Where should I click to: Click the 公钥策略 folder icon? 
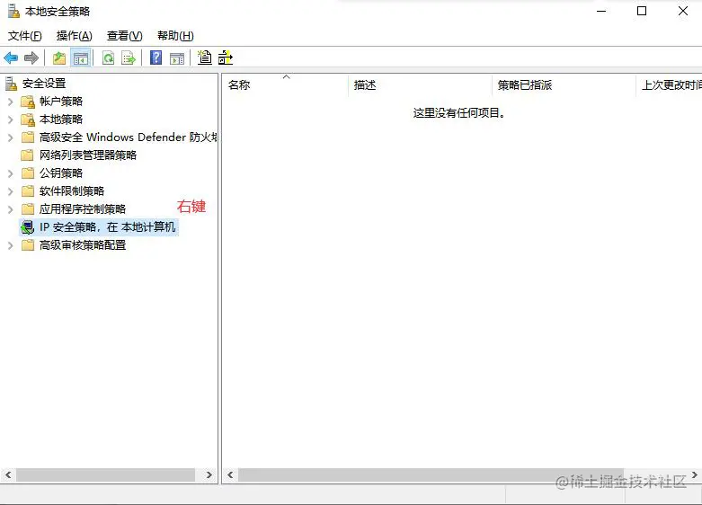click(28, 173)
